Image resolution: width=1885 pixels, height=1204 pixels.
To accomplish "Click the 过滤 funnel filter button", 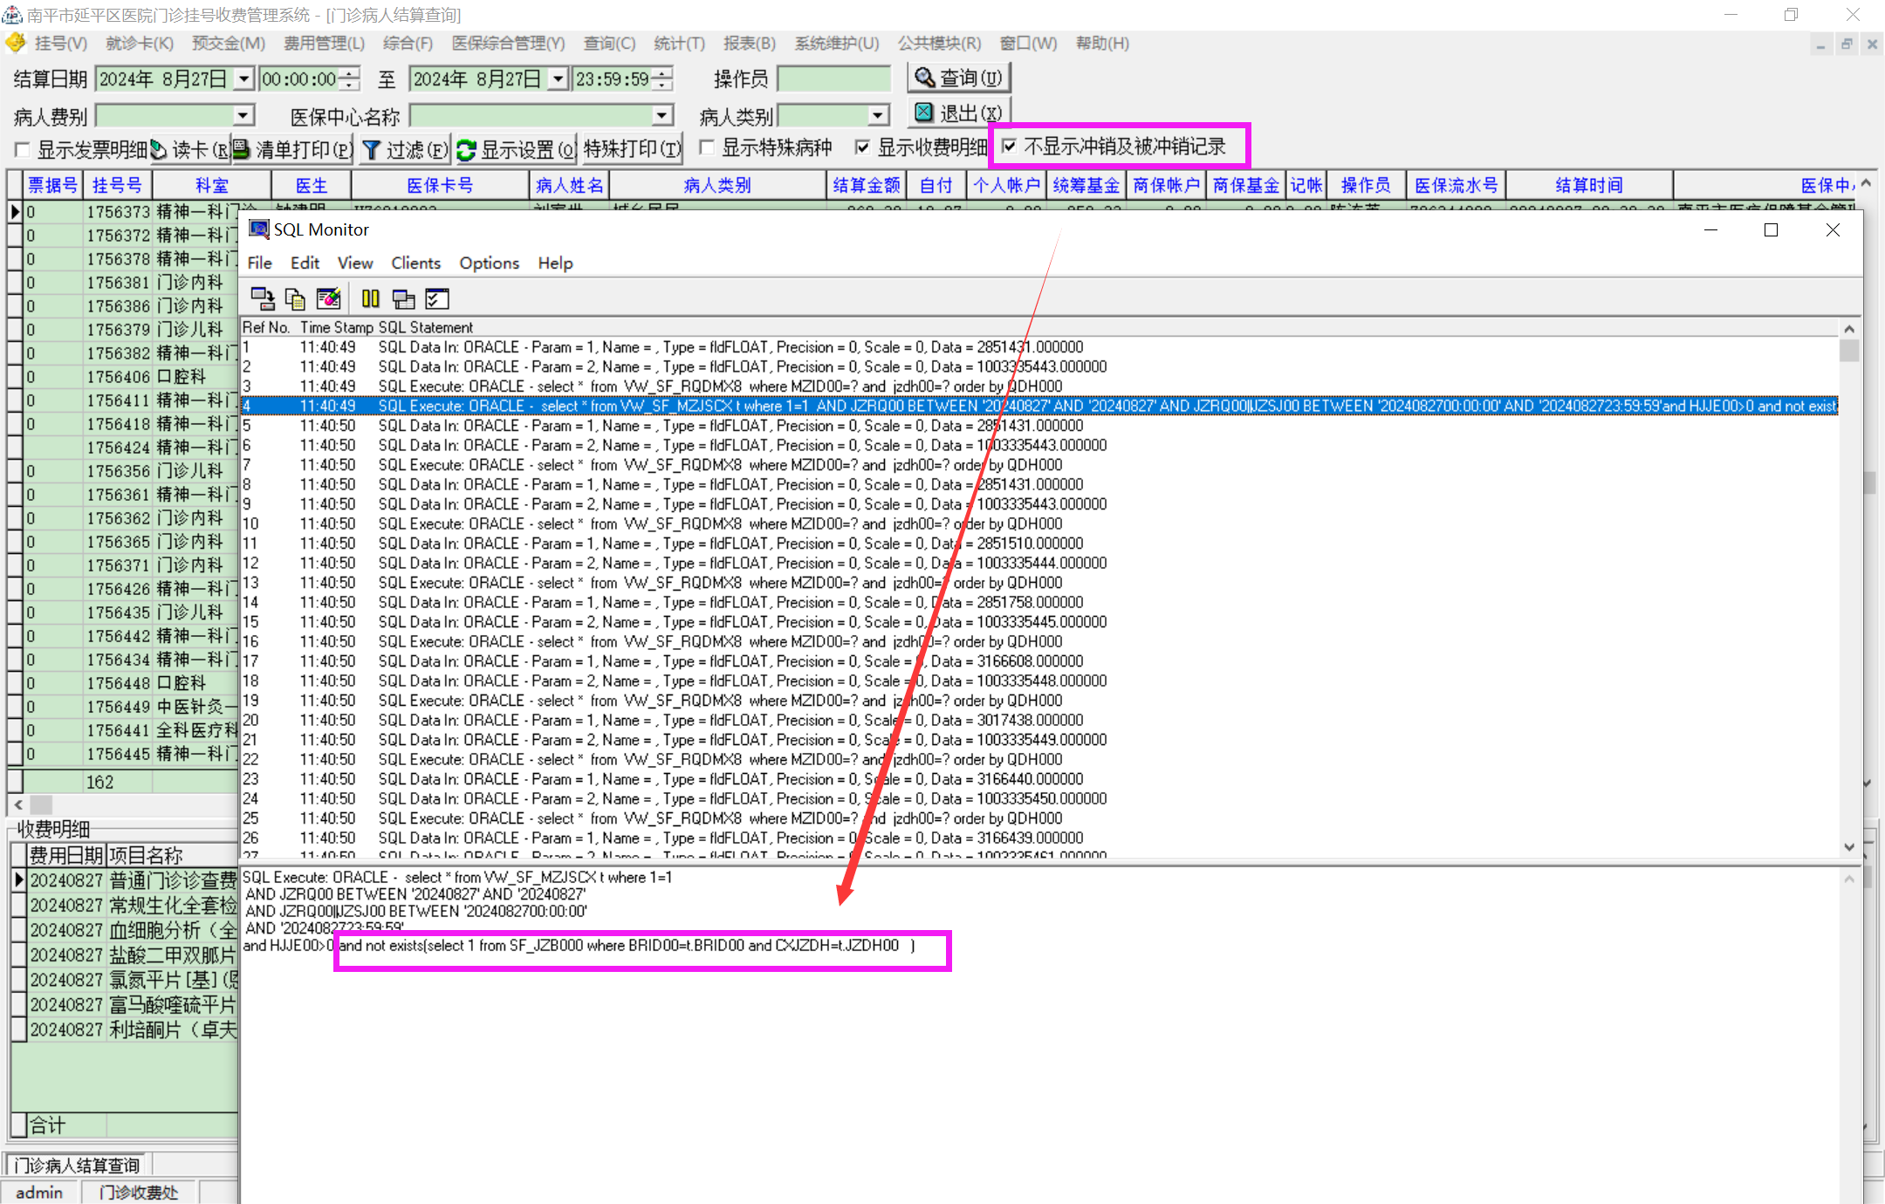I will coord(405,150).
